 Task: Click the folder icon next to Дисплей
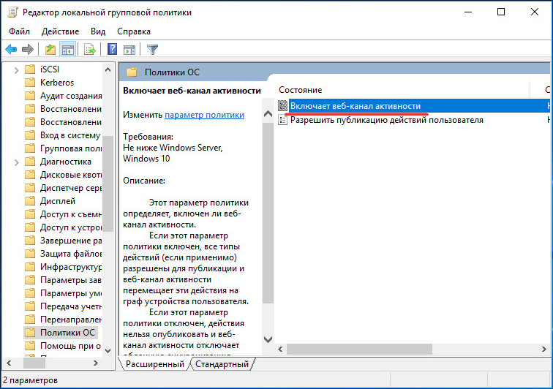click(30, 201)
